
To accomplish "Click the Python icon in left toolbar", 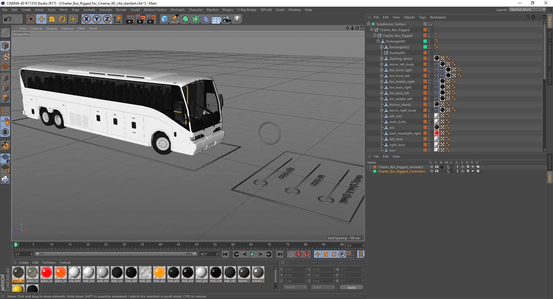I will pos(5,179).
